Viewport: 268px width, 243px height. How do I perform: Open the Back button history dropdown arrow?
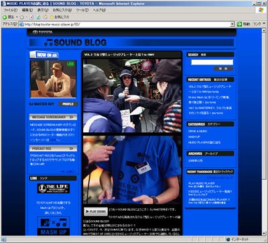coord(17,17)
